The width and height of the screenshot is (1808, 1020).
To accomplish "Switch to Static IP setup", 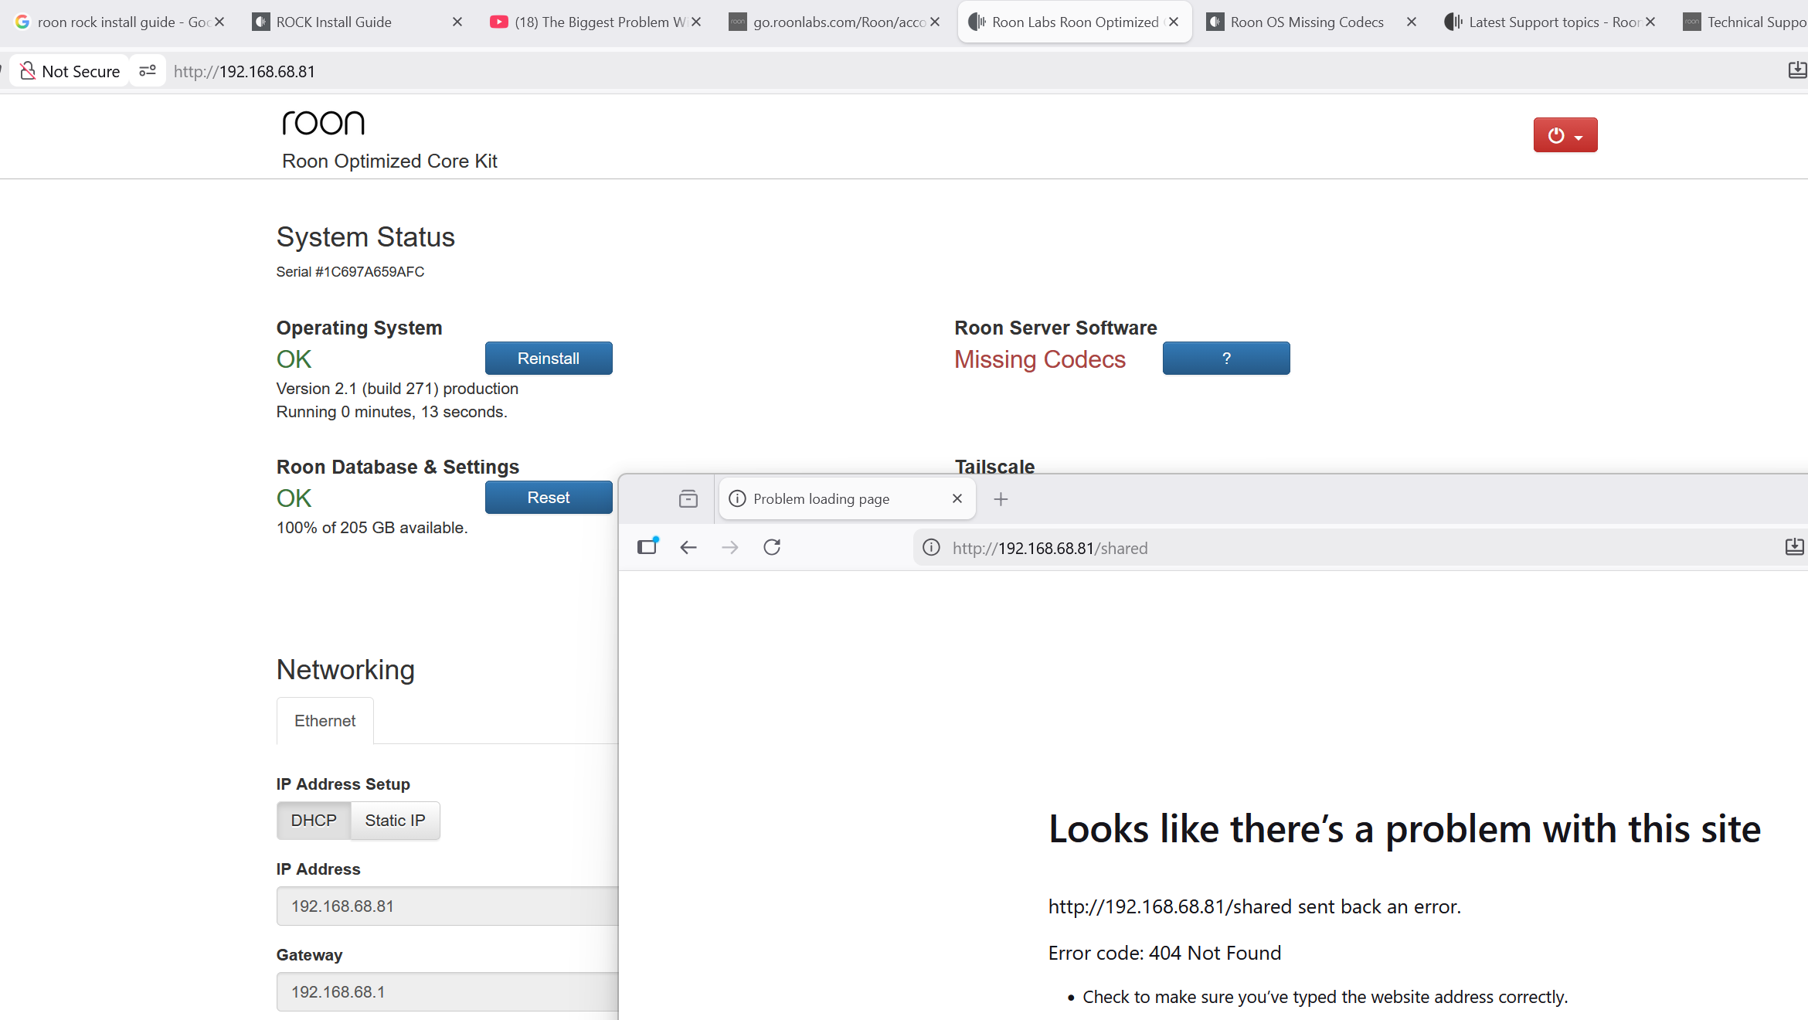I will coord(395,821).
